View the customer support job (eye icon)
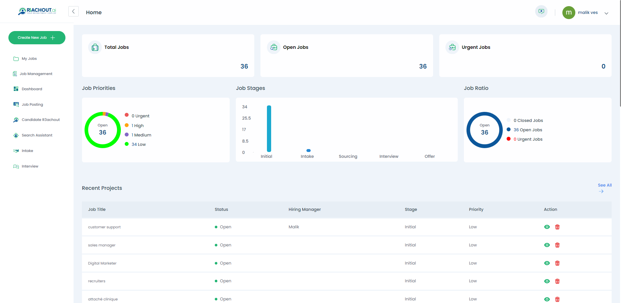Screen dimensions: 621x303 (547, 227)
